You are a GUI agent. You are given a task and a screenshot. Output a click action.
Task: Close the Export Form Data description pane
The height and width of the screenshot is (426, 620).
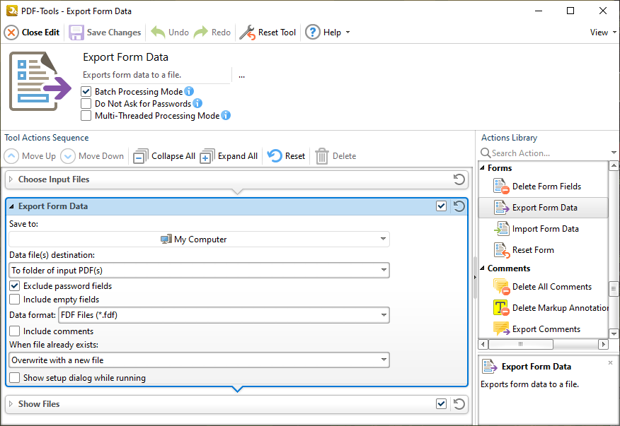610,362
